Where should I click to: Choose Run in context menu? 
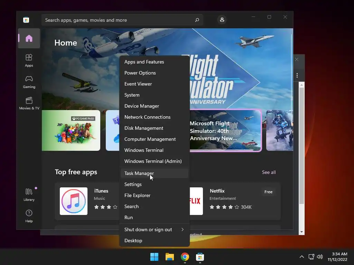coord(155,217)
